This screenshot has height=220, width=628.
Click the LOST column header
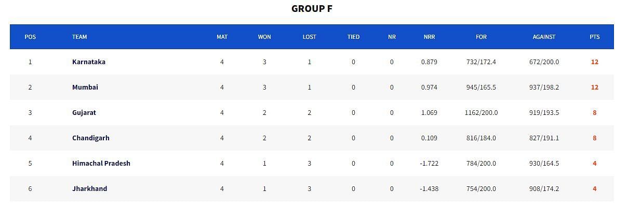point(309,37)
